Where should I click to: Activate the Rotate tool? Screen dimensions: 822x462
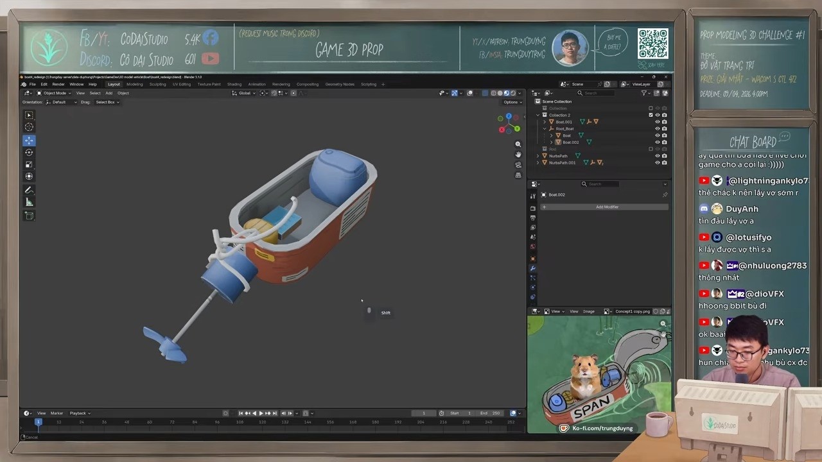(x=29, y=152)
